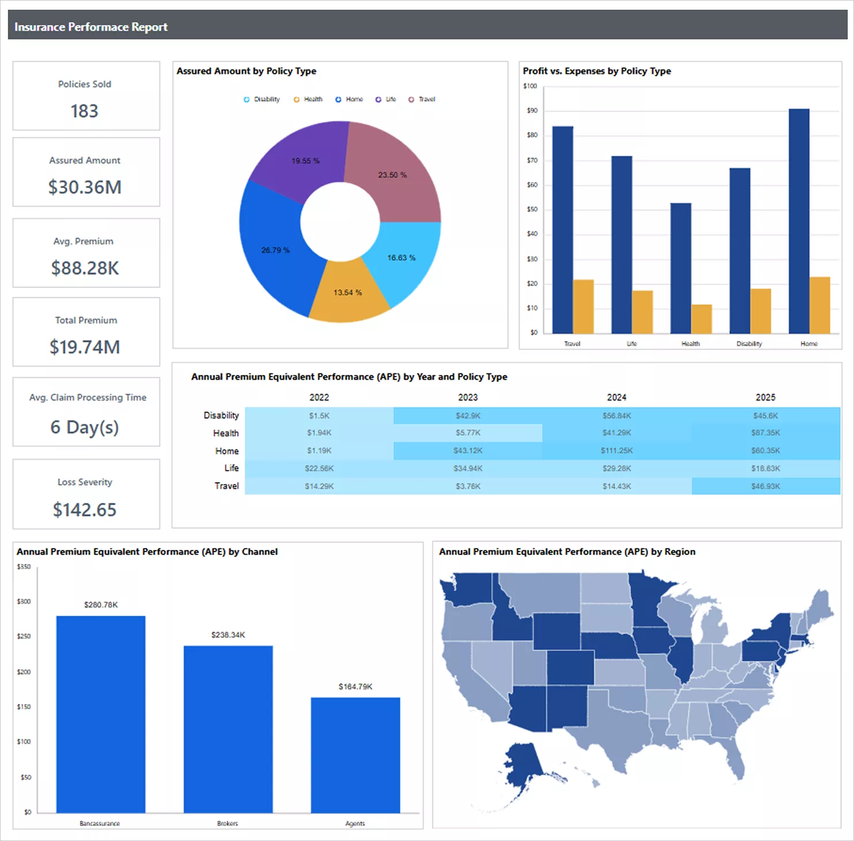Click the Disability row label in APE table

(220, 415)
